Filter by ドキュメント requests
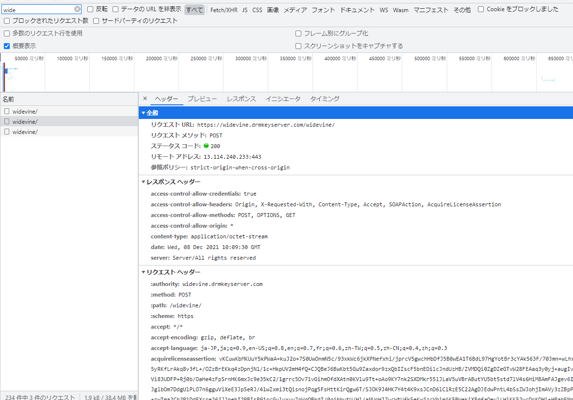This screenshot has height=400, width=573. point(358,10)
